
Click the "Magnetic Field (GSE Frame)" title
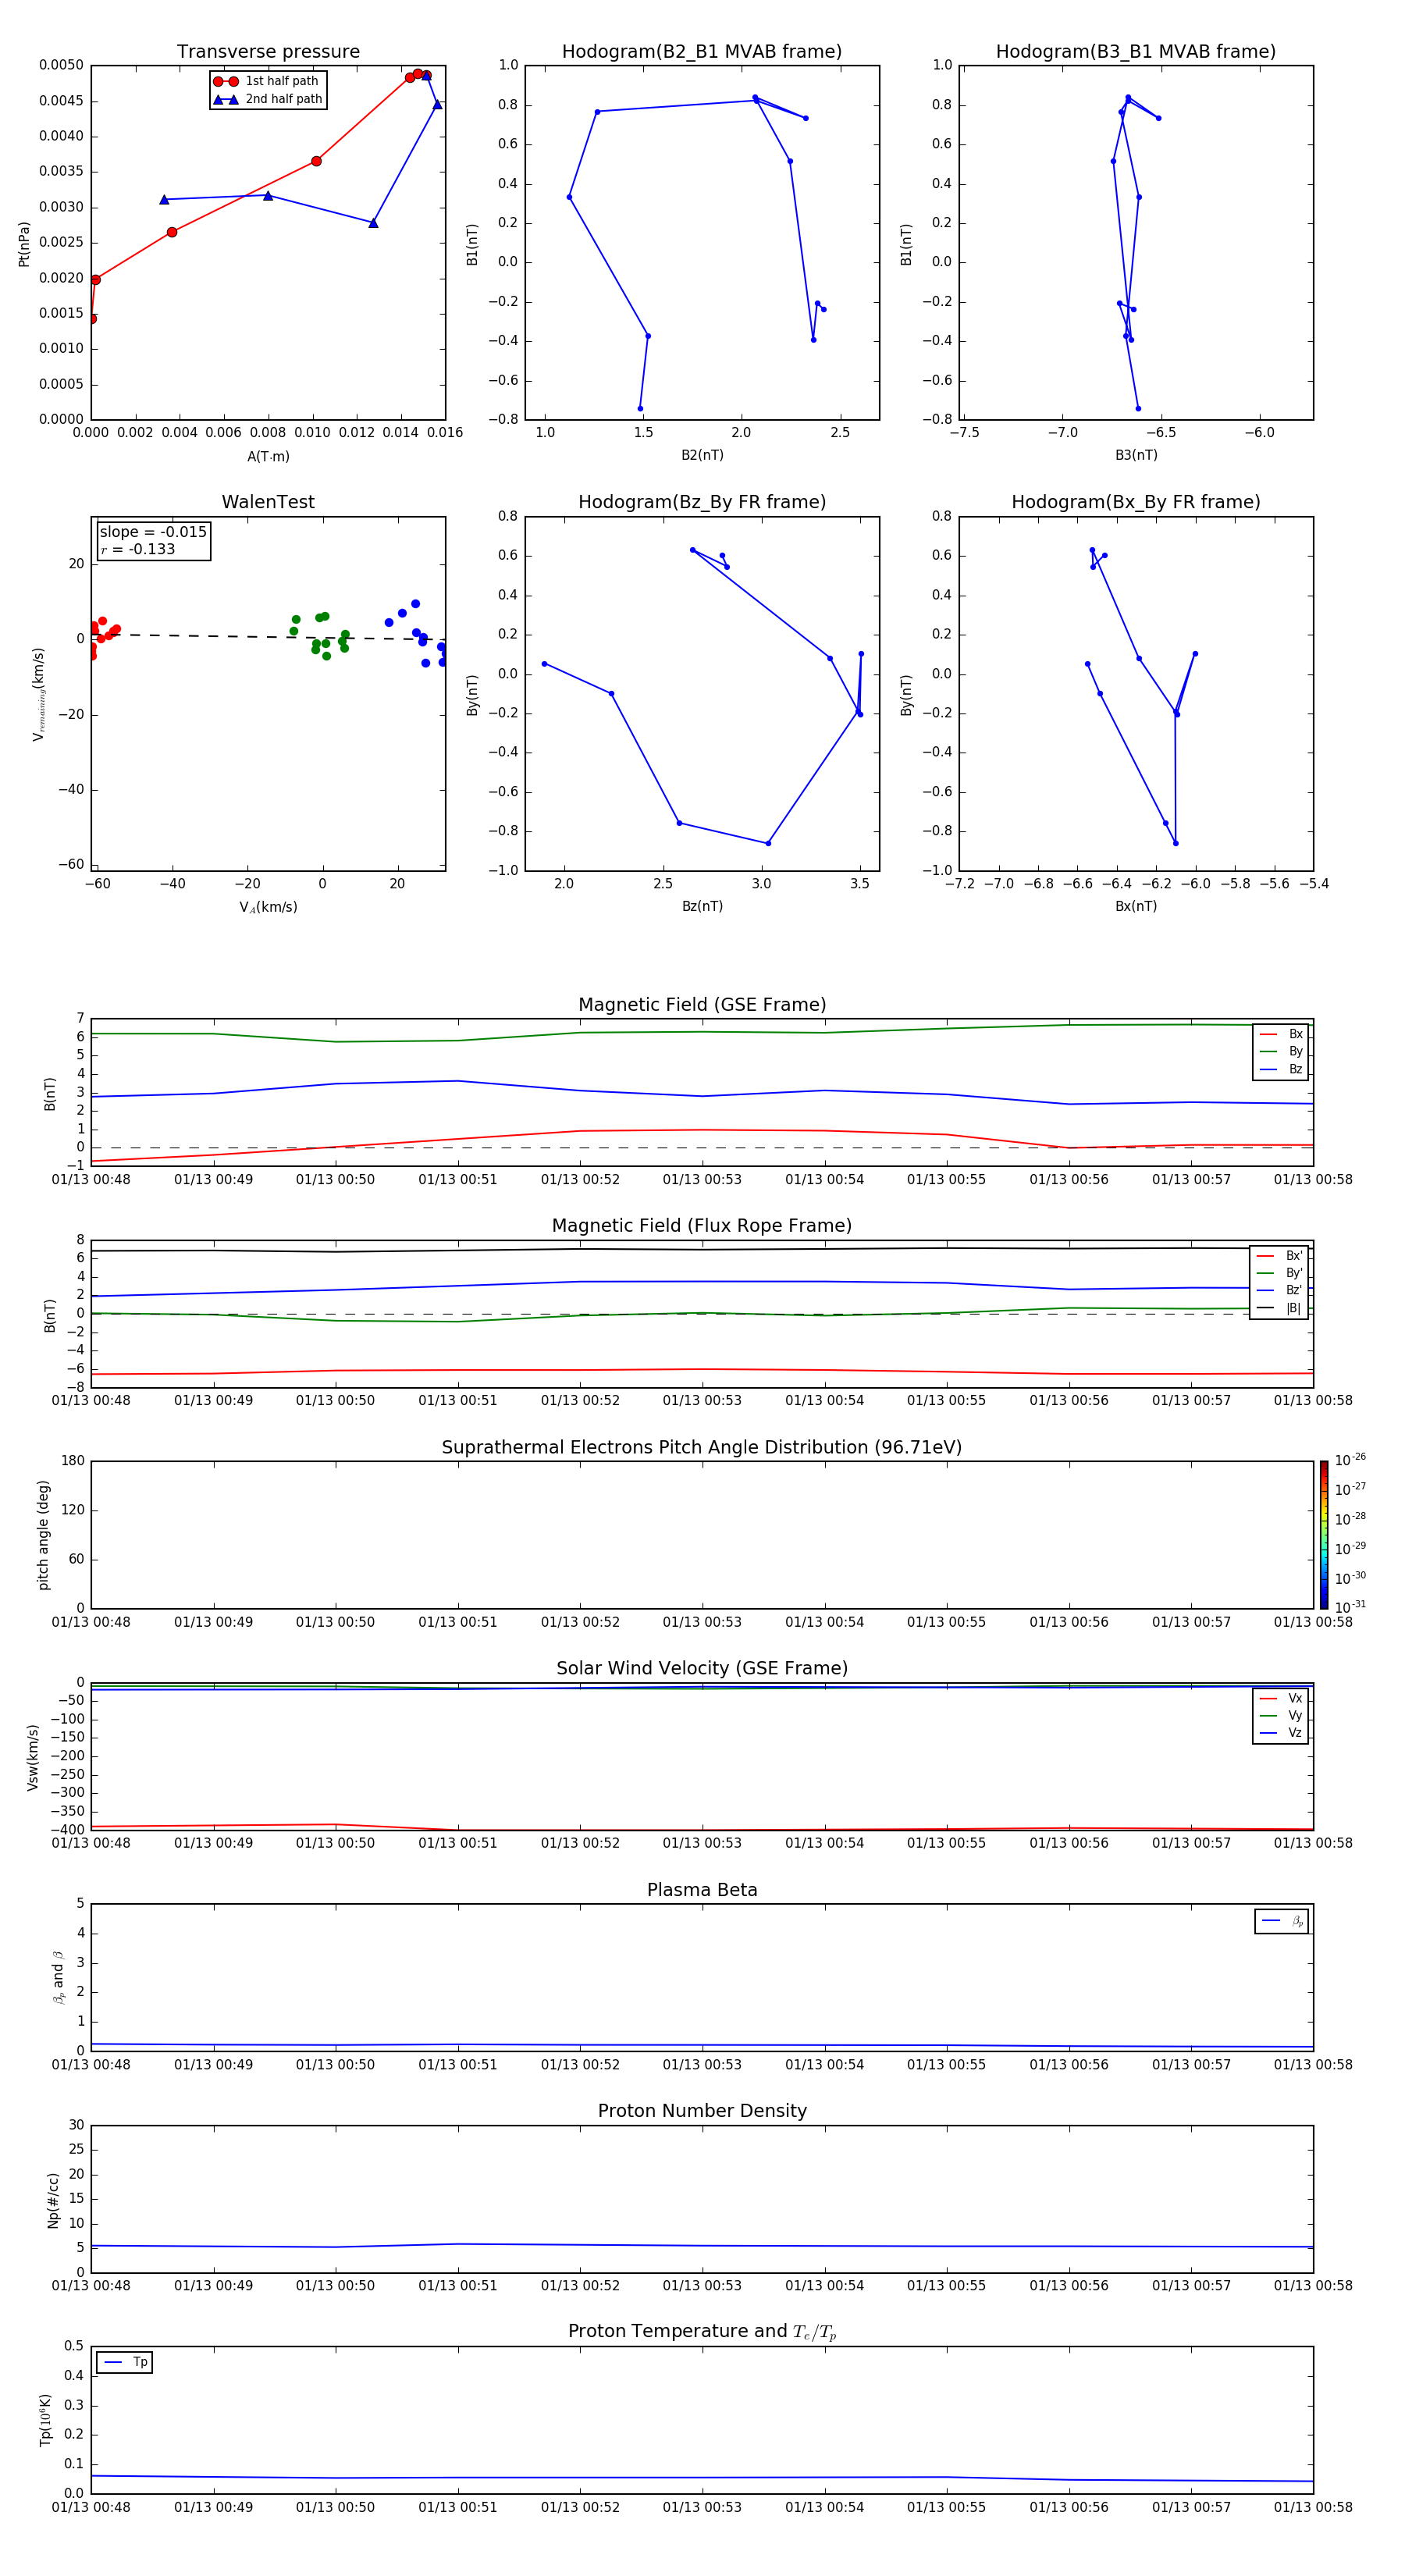(x=702, y=1005)
